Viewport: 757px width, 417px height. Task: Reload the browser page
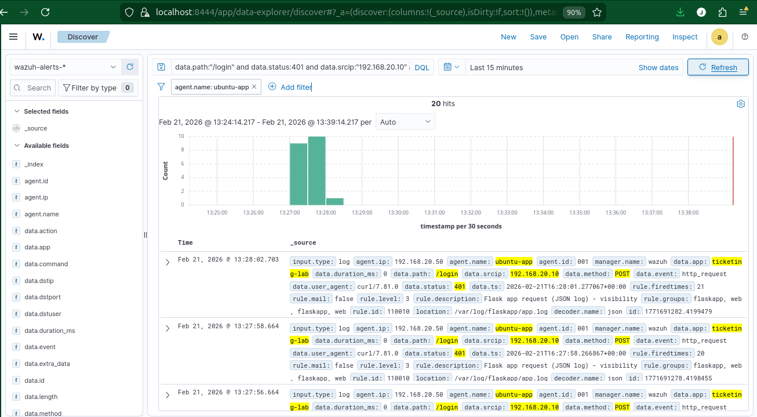tap(45, 12)
